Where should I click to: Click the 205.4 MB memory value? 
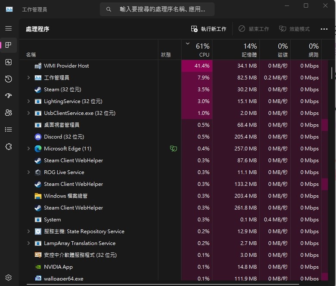click(246, 137)
